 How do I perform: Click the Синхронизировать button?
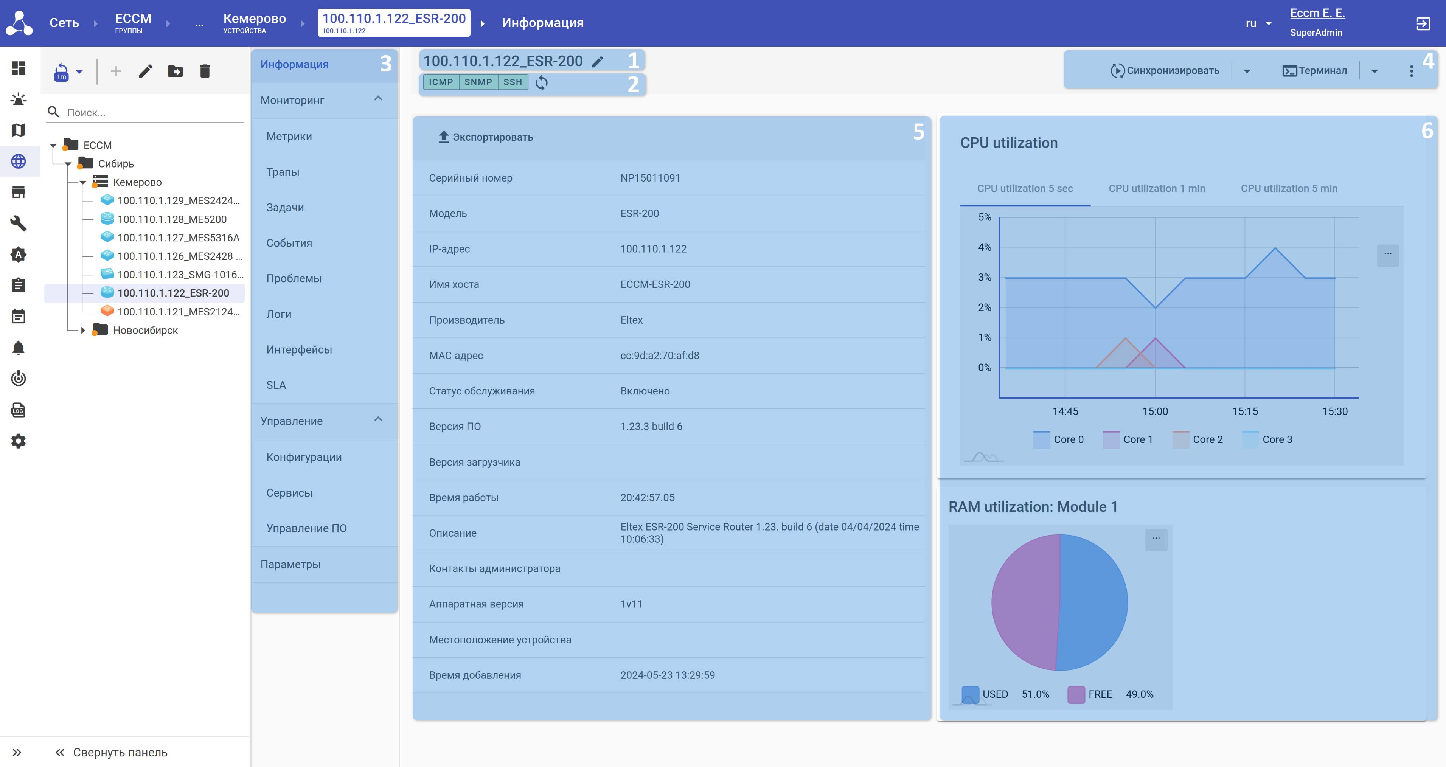[1165, 71]
